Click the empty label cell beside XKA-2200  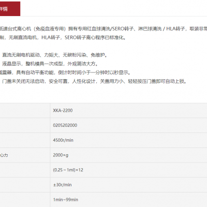(x=25, y=110)
